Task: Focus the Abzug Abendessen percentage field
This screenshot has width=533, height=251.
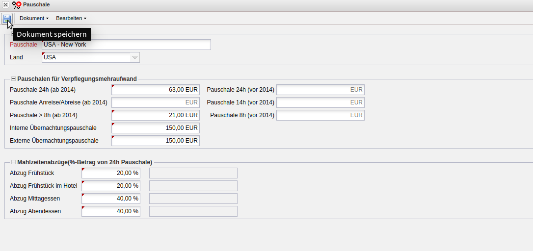Action: tap(110, 211)
